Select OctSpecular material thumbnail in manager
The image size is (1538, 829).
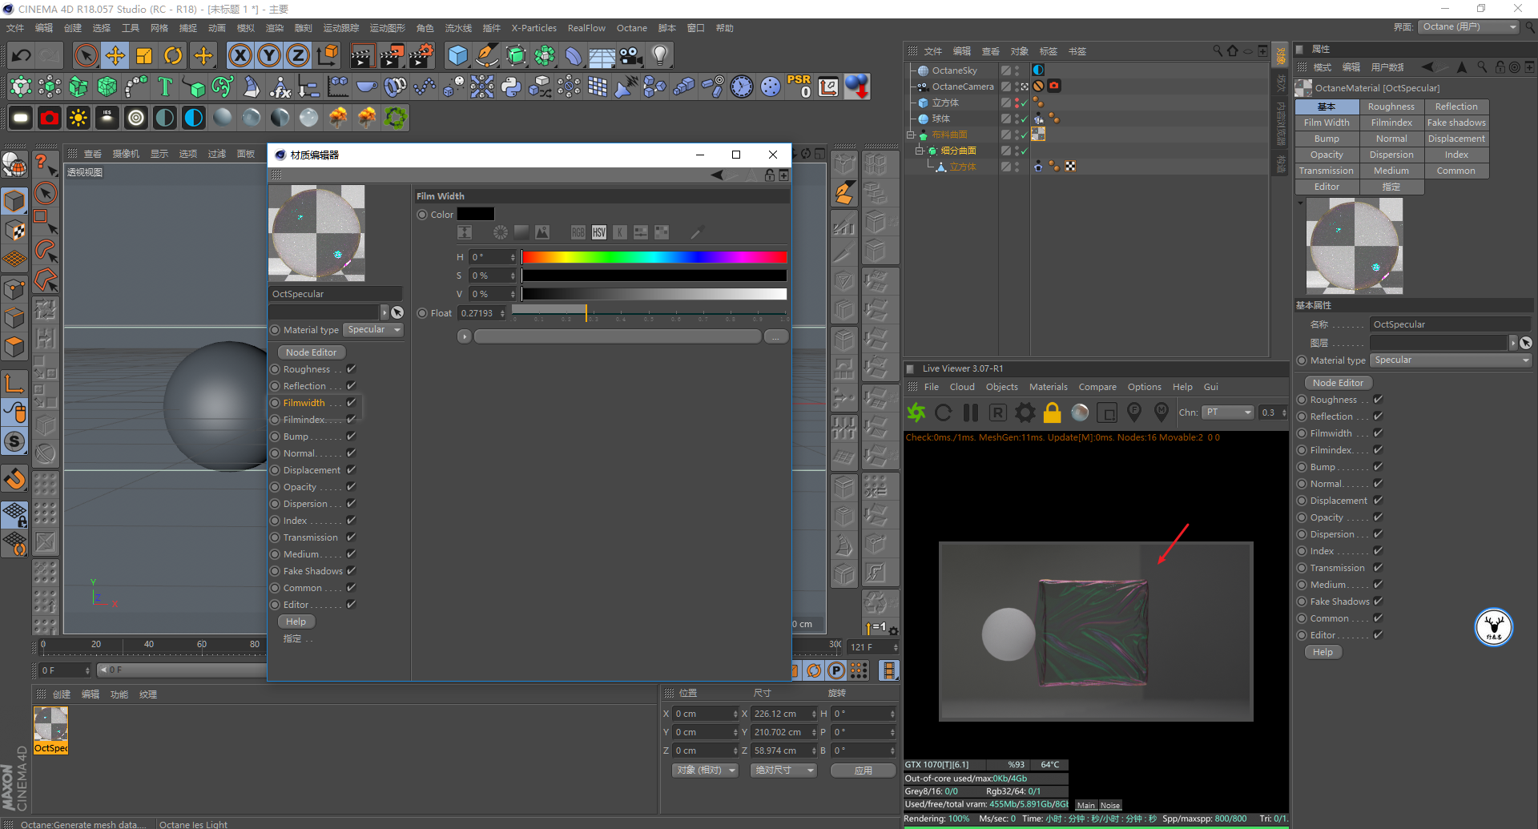coord(50,730)
